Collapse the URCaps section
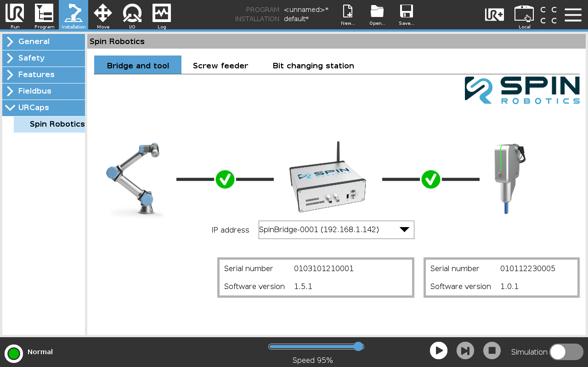The height and width of the screenshot is (367, 588). (x=44, y=108)
